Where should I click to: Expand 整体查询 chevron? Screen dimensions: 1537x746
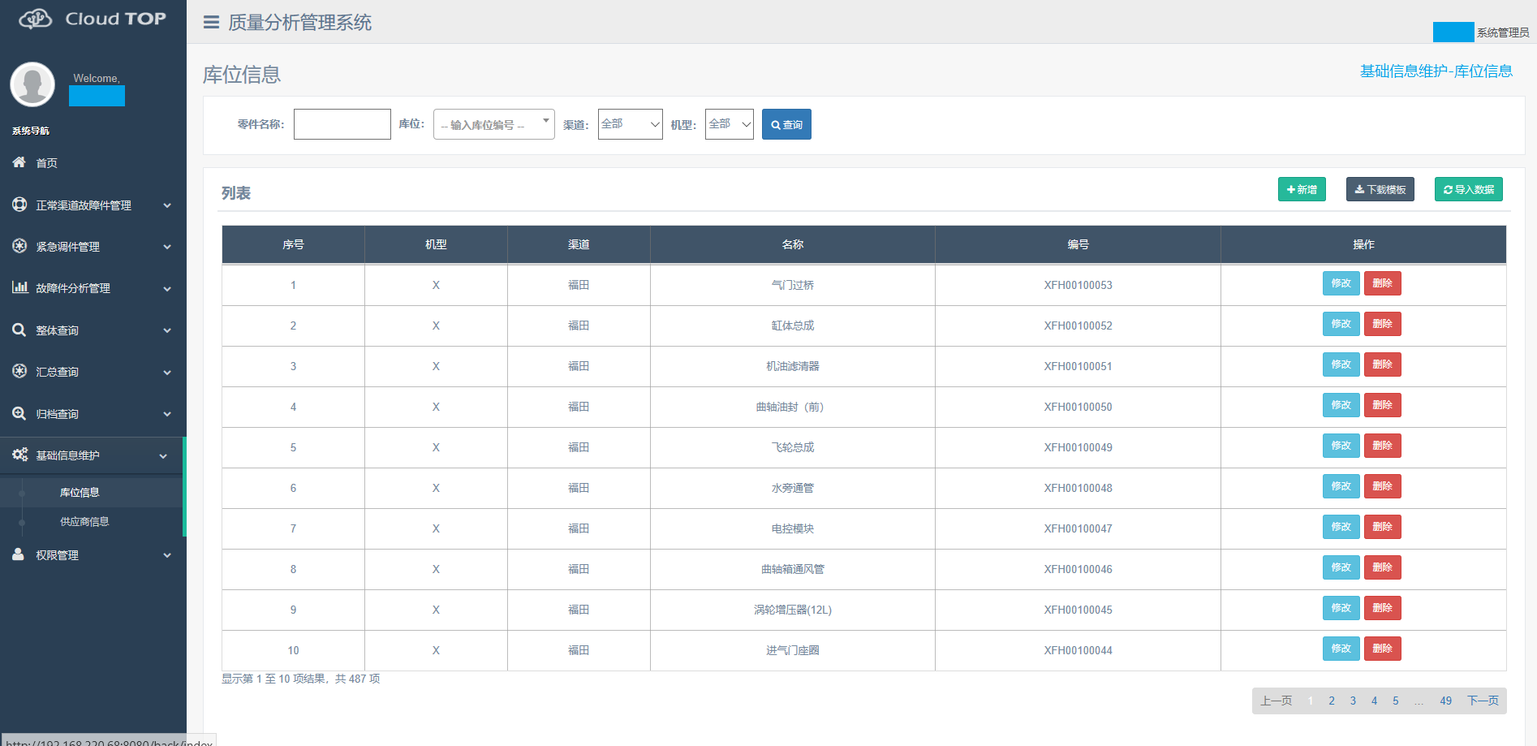[x=167, y=330]
